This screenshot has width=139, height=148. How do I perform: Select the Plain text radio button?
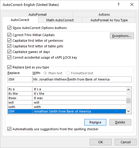click(x=45, y=73)
